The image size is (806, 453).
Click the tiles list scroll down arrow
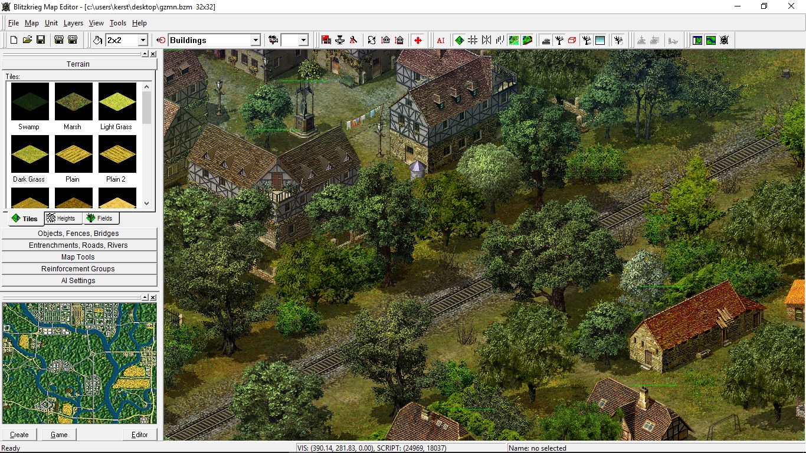pos(147,203)
